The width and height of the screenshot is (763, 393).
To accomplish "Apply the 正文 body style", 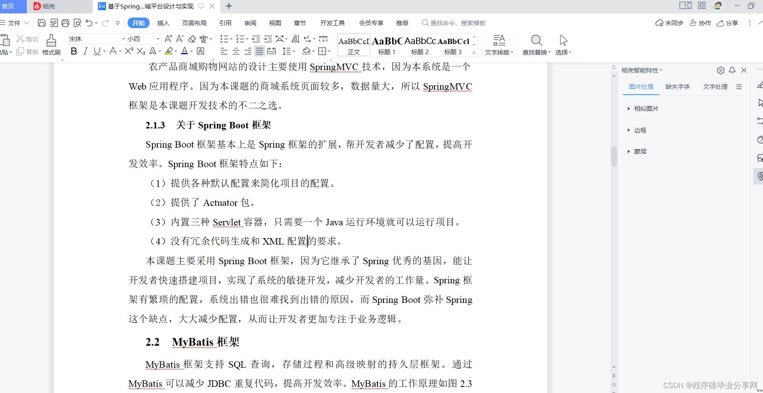I will coord(354,45).
